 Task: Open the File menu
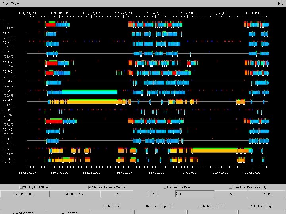[x=5, y=4]
